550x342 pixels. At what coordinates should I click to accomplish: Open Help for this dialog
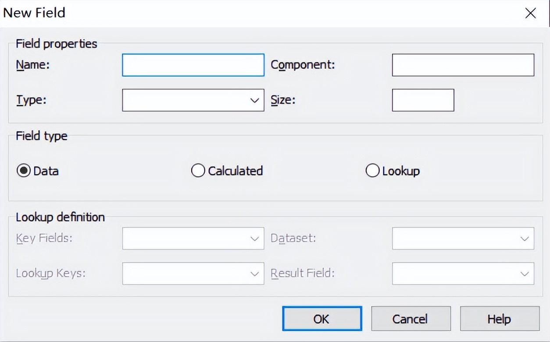coord(499,319)
